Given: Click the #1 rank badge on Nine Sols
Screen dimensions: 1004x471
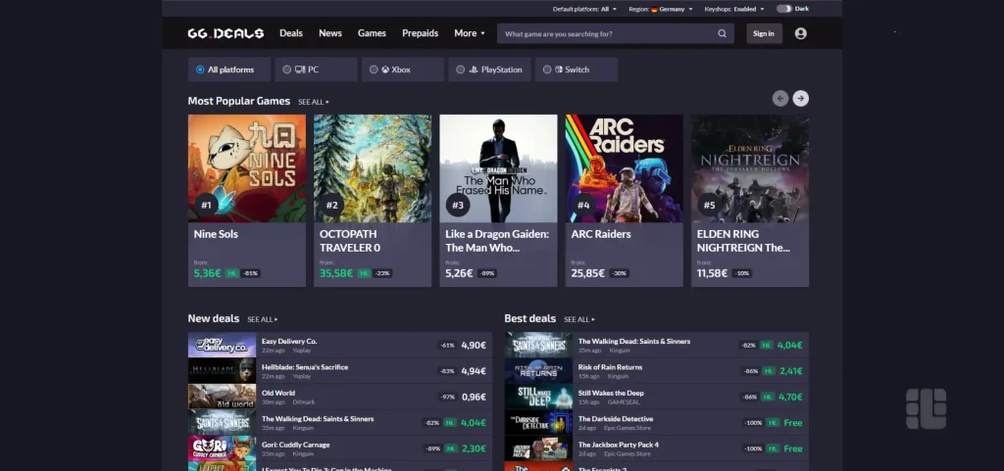Looking at the screenshot, I should [x=206, y=205].
